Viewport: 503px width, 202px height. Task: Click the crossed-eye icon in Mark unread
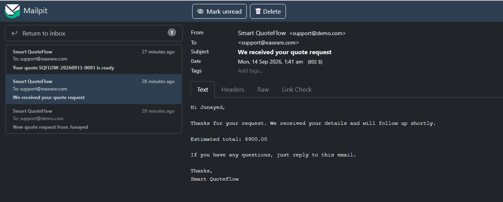coord(200,11)
